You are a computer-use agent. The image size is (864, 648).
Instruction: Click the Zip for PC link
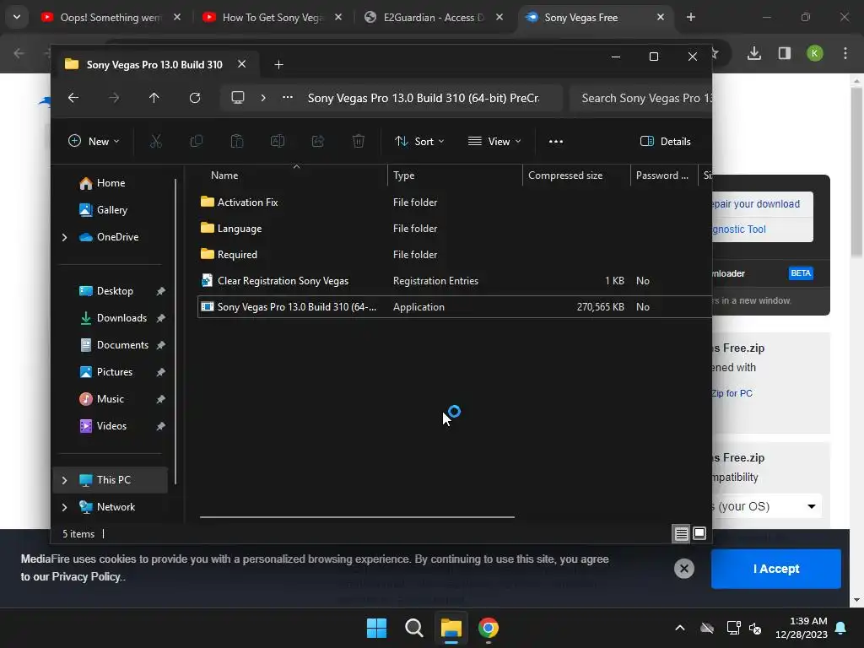coord(732,393)
